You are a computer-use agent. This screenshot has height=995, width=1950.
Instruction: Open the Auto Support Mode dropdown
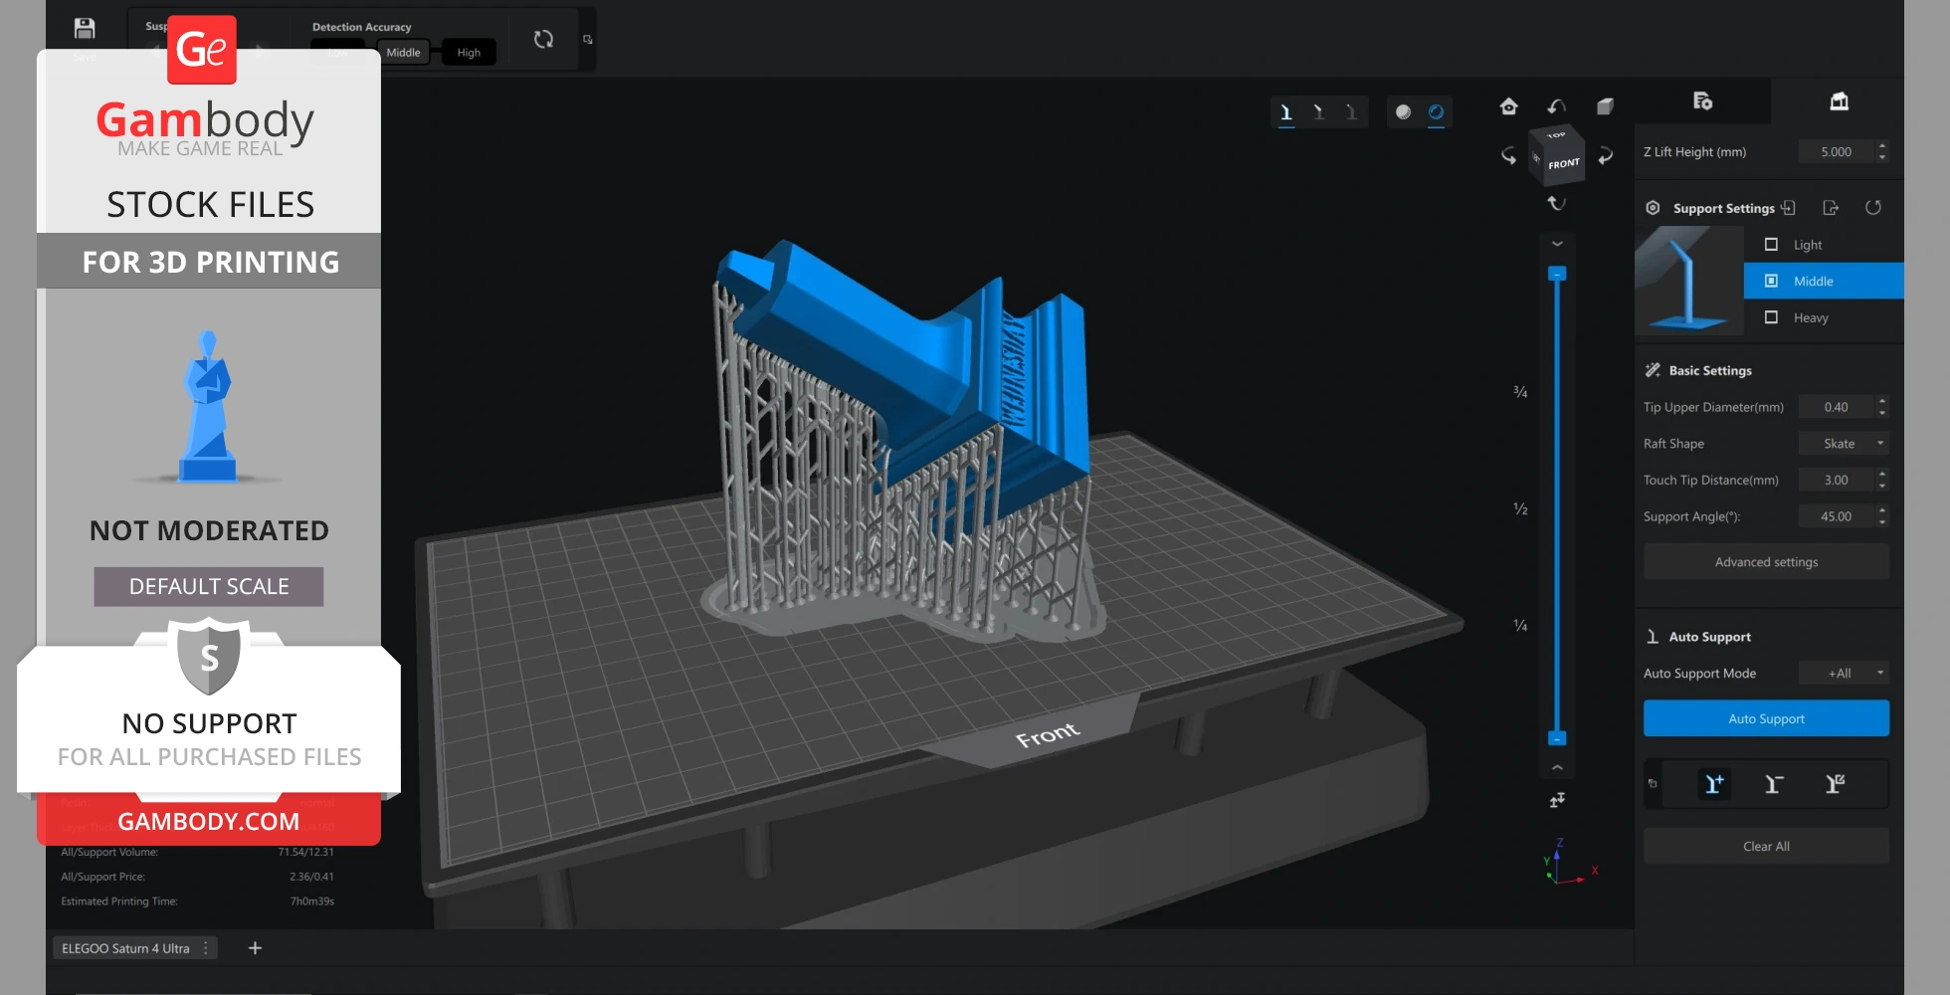coord(1844,674)
